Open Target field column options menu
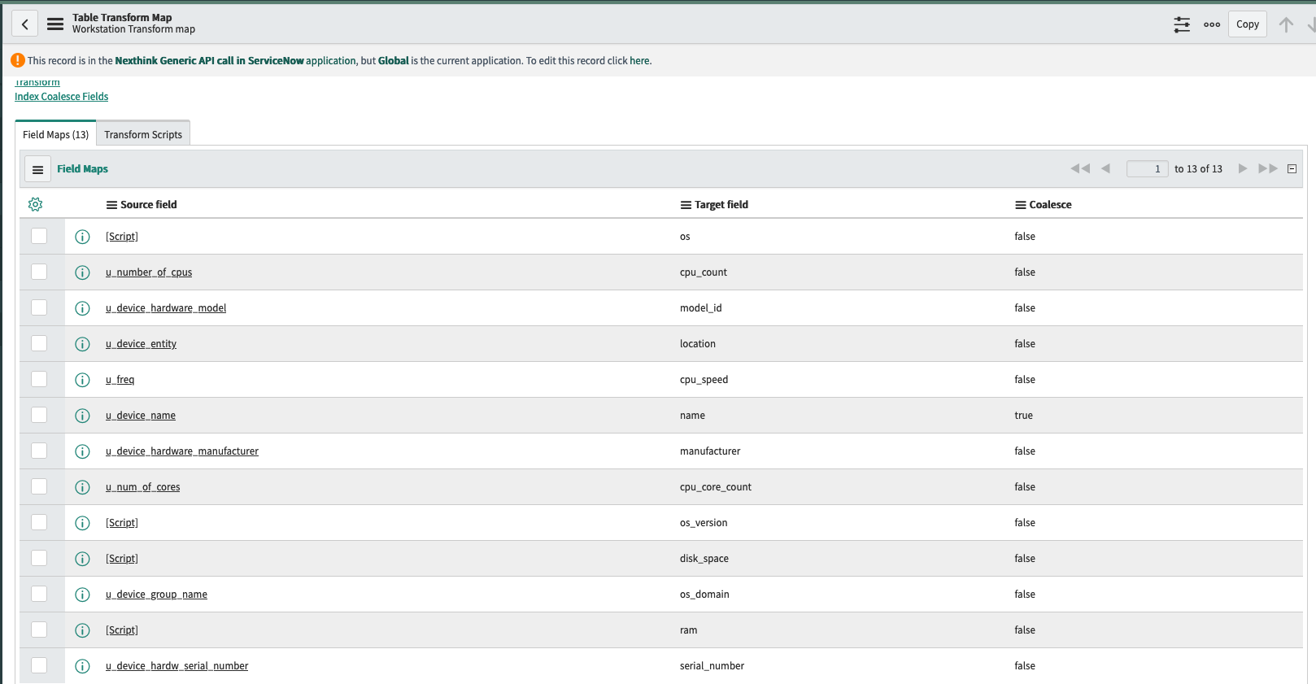This screenshot has width=1316, height=684. (686, 205)
